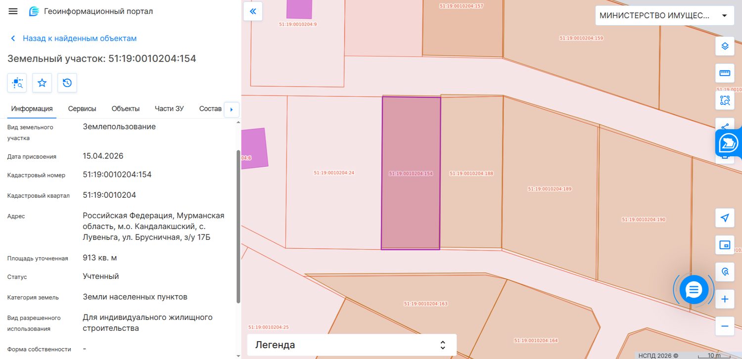Open the hamburger main menu

[13, 11]
